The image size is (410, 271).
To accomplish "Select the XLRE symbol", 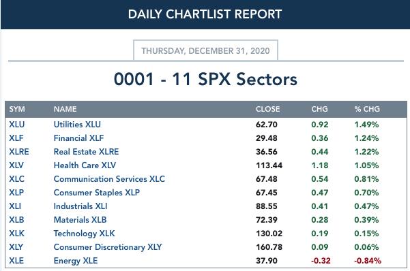I will click(19, 152).
